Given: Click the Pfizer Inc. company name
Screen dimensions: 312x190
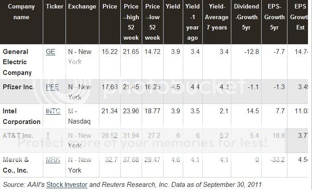Looking at the screenshot, I should (18, 87).
